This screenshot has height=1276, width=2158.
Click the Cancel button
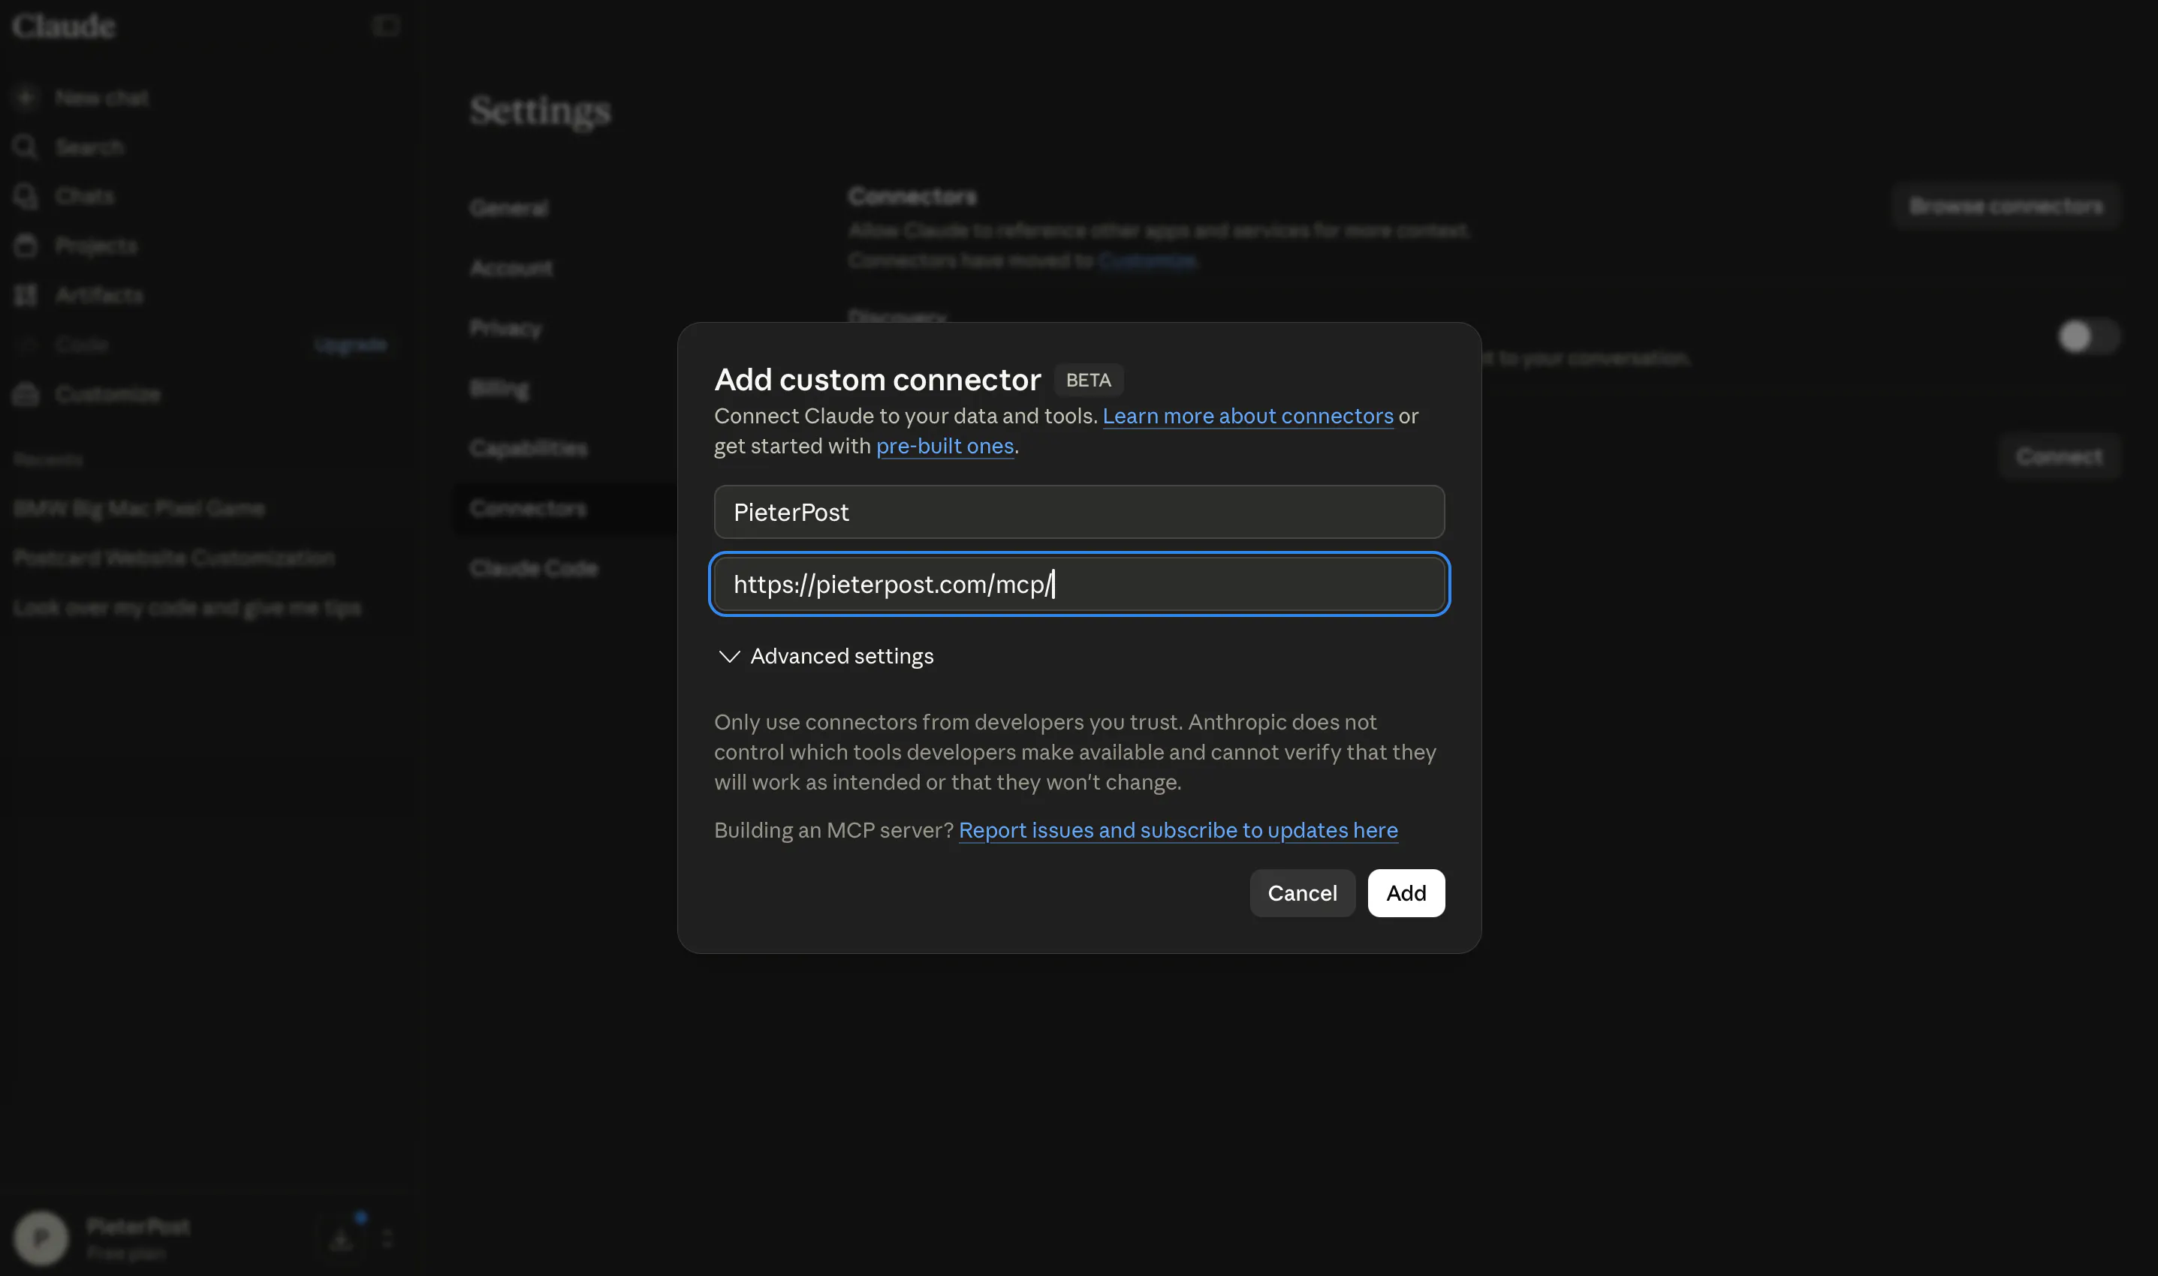pos(1301,893)
